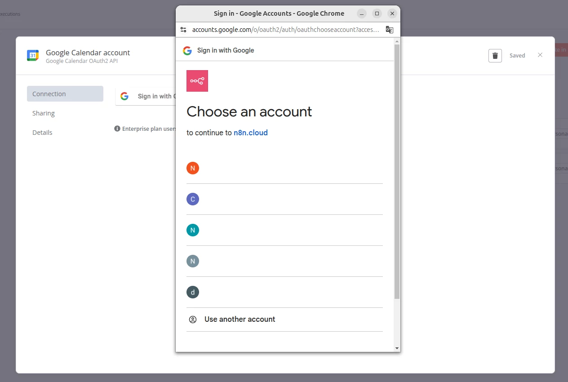This screenshot has height=382, width=568.
Task: Choose the gray N account avatar
Action: (x=193, y=261)
